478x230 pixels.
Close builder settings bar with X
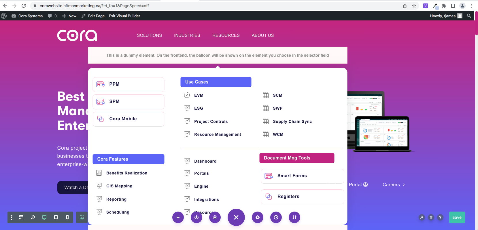click(236, 217)
